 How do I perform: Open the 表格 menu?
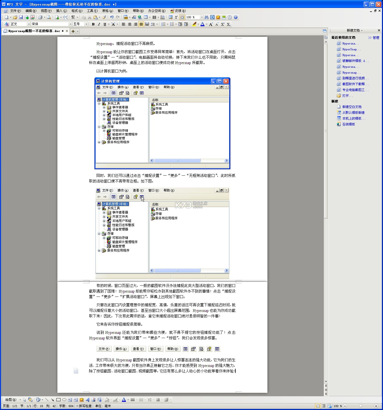[107, 11]
